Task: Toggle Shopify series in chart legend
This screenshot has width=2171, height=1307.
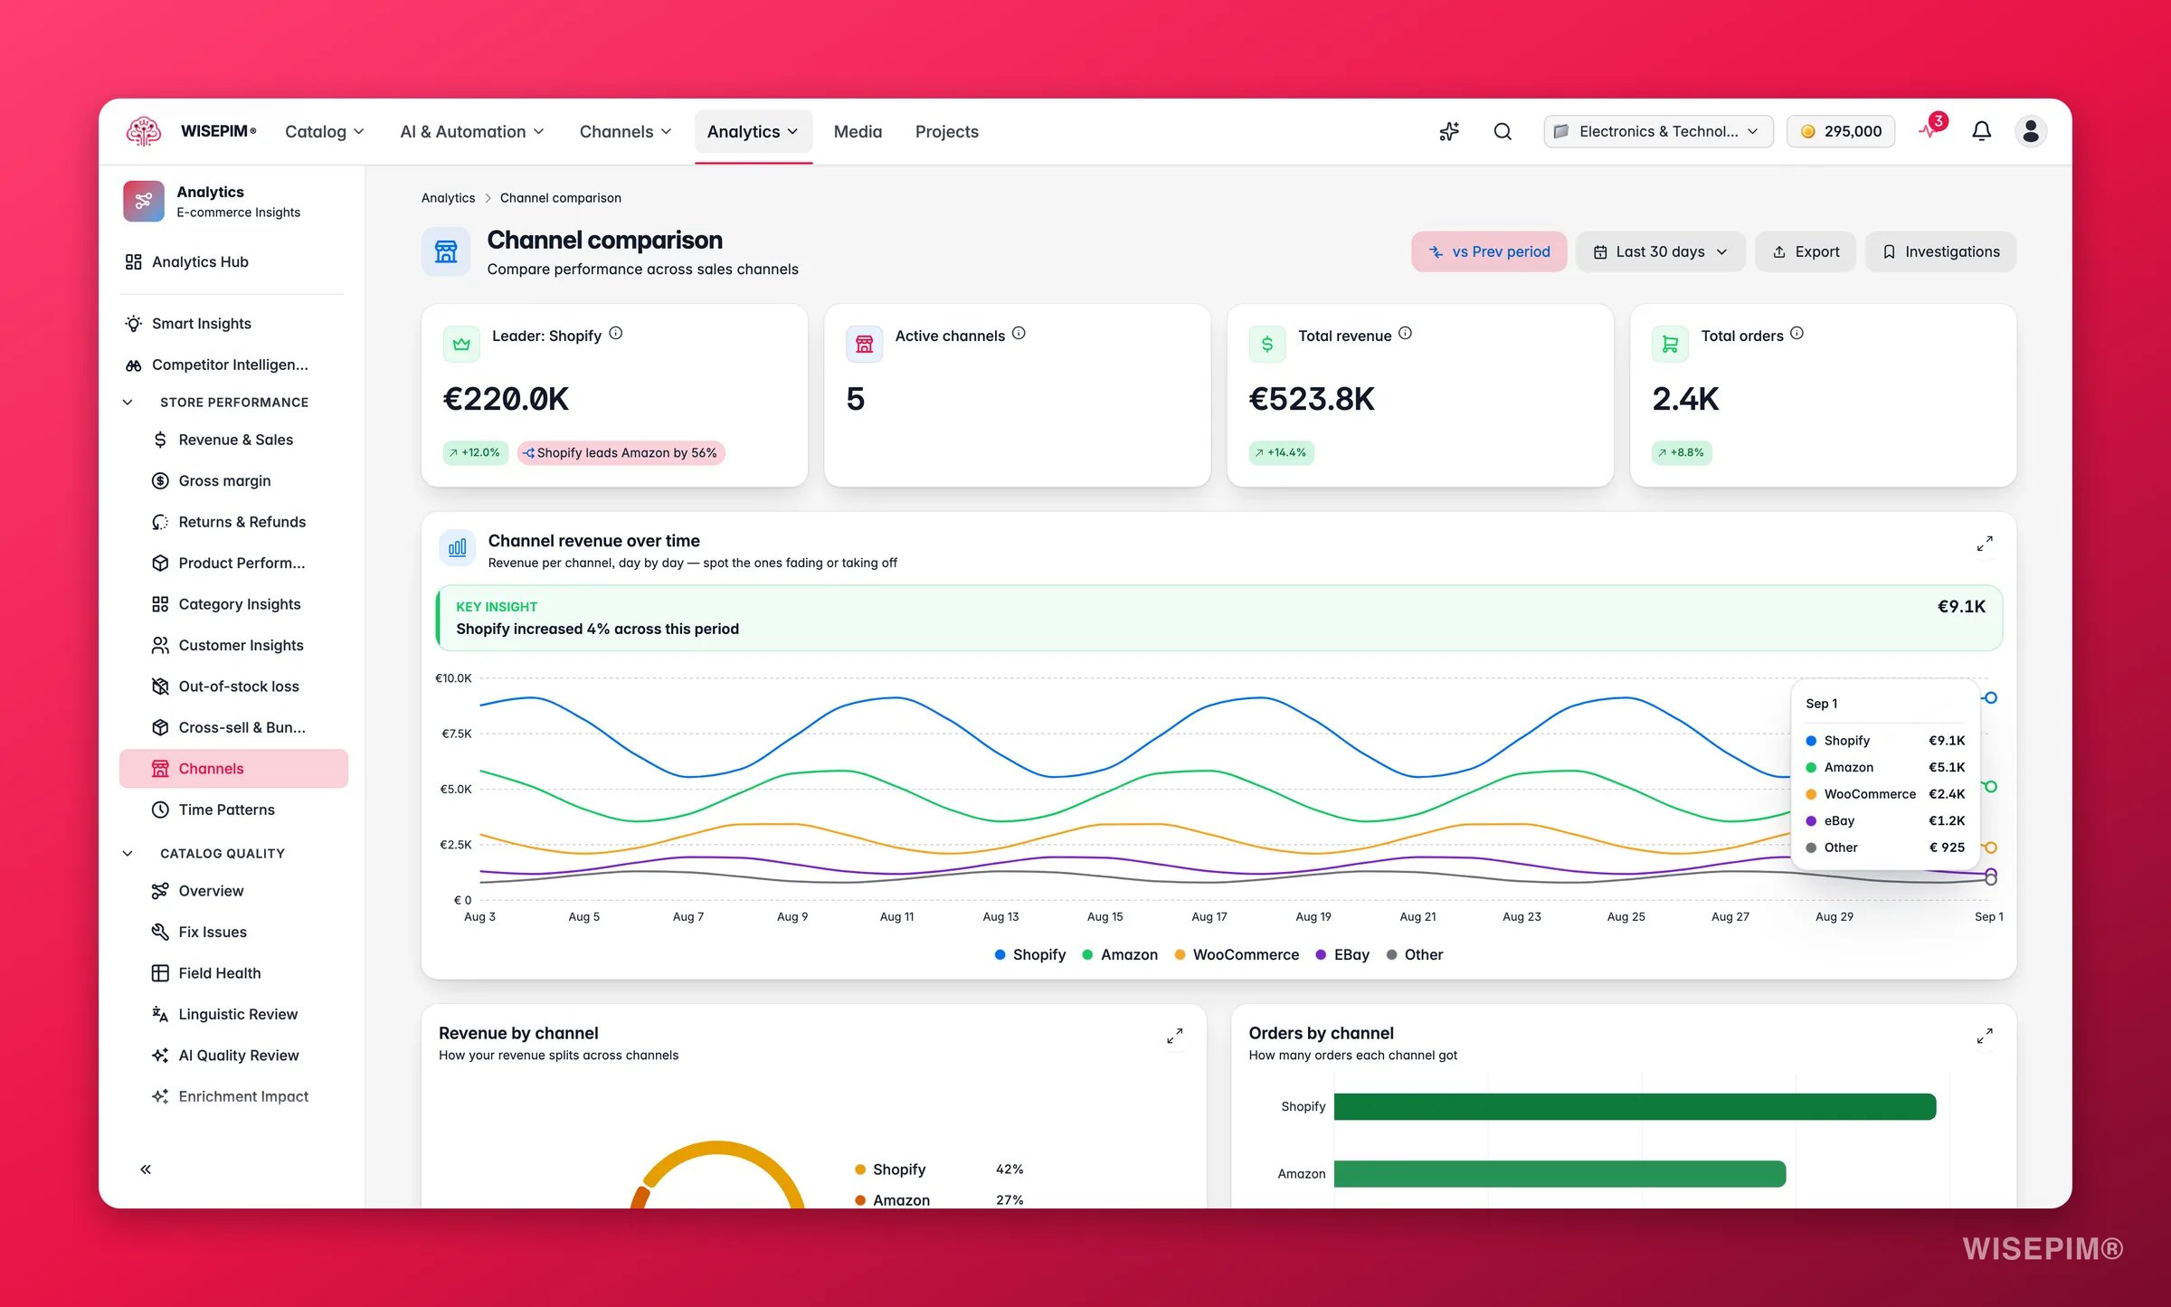Action: [1029, 954]
